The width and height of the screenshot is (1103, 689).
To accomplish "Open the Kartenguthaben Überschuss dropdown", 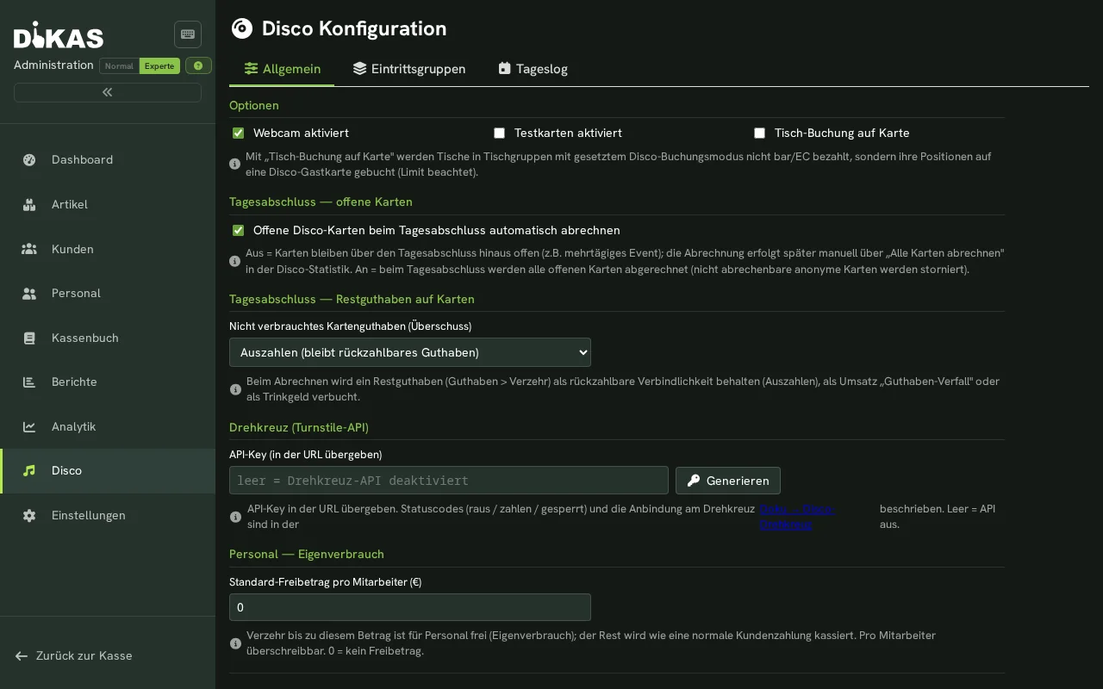I will (410, 352).
